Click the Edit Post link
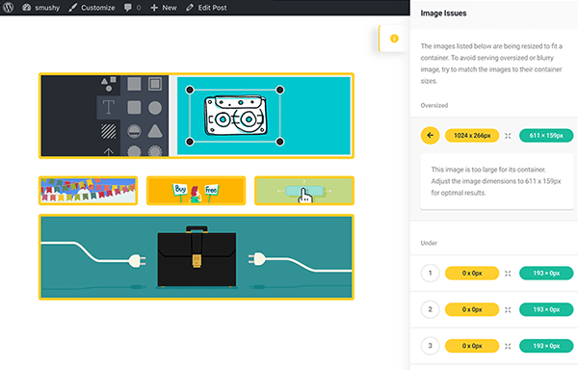578x370 pixels. tap(206, 8)
